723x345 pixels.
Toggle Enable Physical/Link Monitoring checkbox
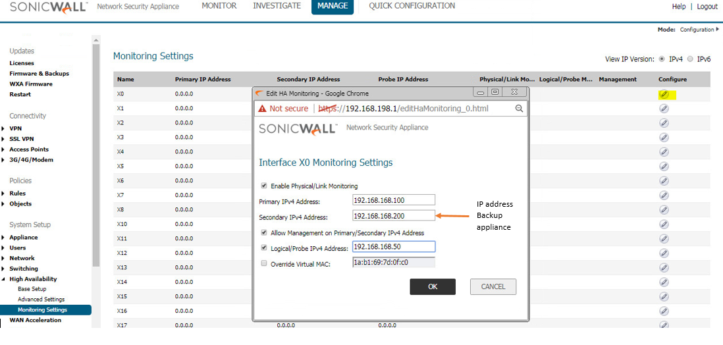point(264,186)
